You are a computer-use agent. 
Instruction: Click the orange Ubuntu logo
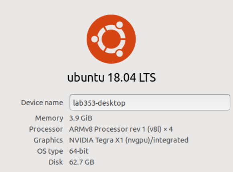111,39
